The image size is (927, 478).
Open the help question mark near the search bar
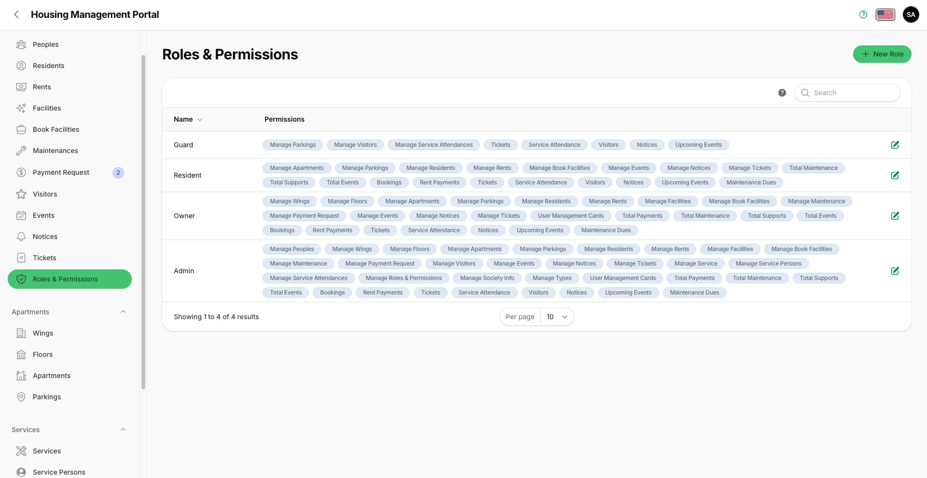[x=782, y=92]
